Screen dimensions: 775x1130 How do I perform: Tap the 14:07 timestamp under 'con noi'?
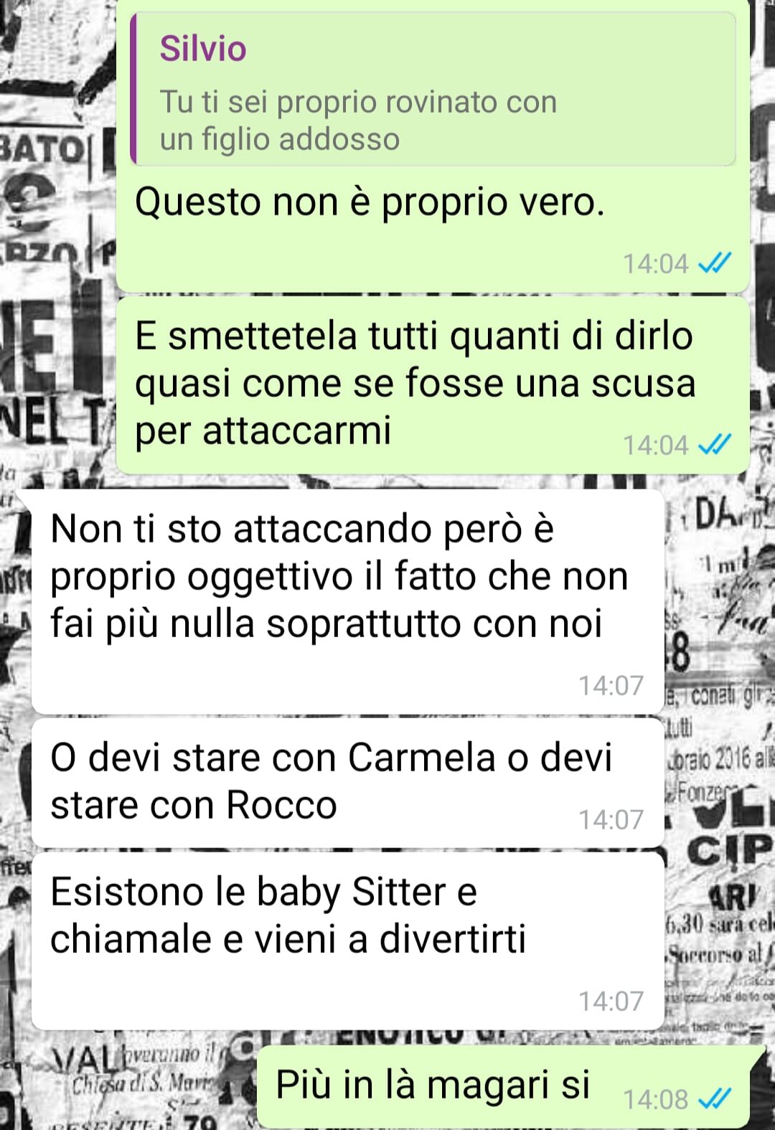[611, 685]
